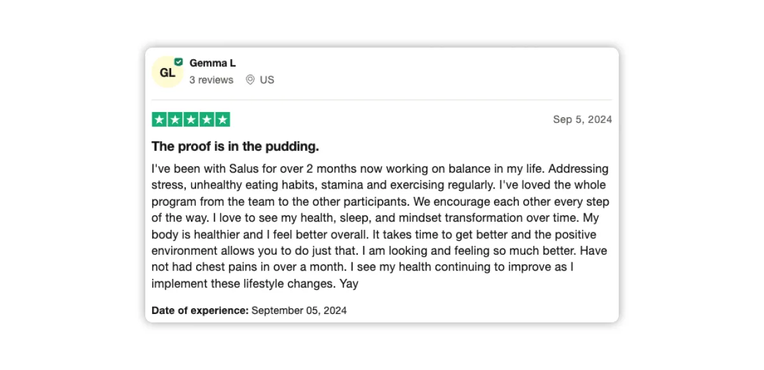Viewport: 764px width, 370px height.
Task: Click the US country label
Action: 267,80
